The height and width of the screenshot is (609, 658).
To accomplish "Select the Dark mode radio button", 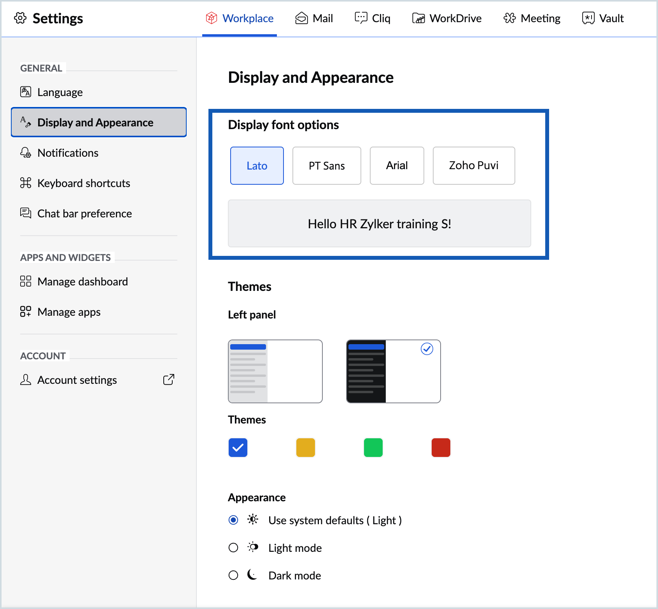I will [x=233, y=575].
